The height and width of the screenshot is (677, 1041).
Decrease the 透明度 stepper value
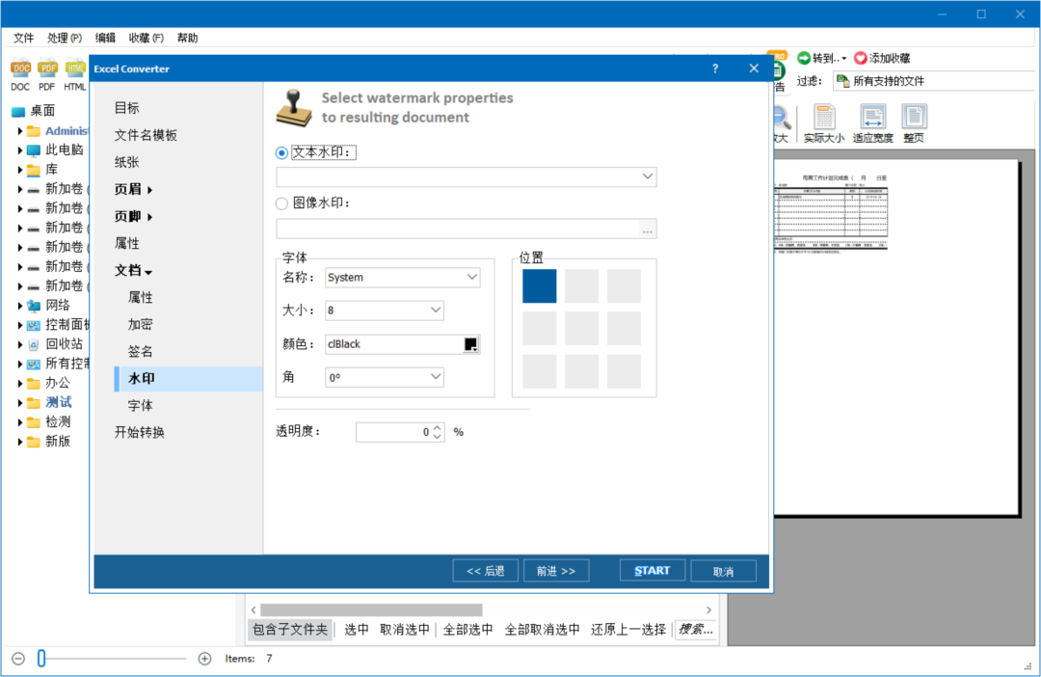437,437
